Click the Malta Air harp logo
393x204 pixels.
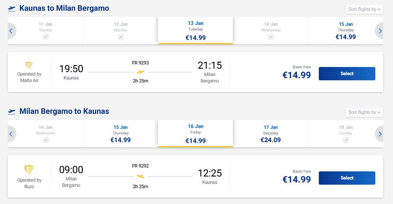[x=29, y=66]
